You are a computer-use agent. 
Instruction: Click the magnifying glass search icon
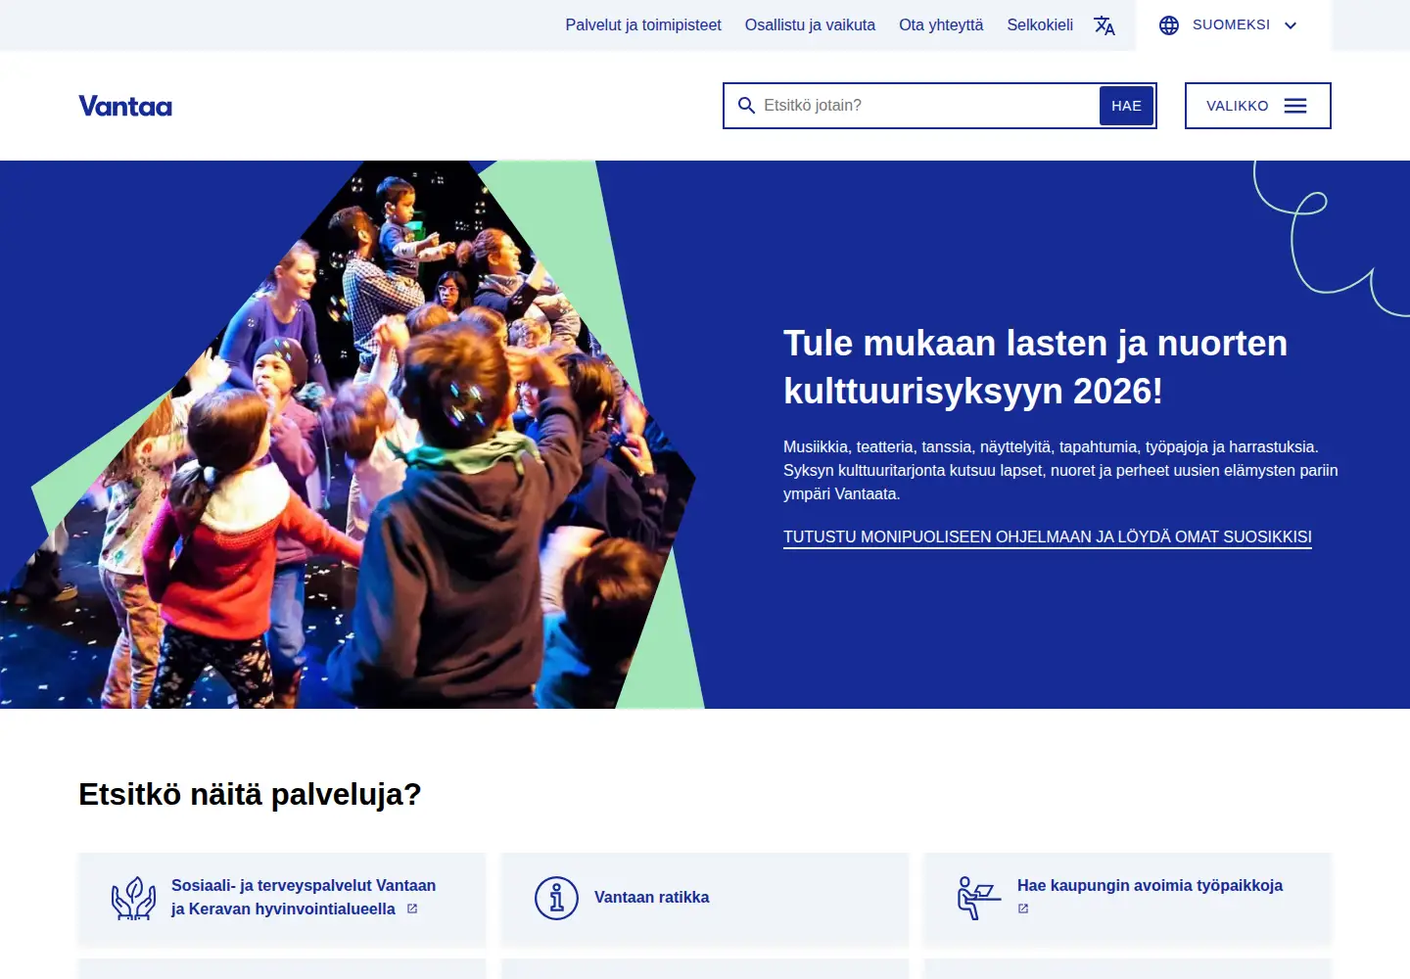746,106
